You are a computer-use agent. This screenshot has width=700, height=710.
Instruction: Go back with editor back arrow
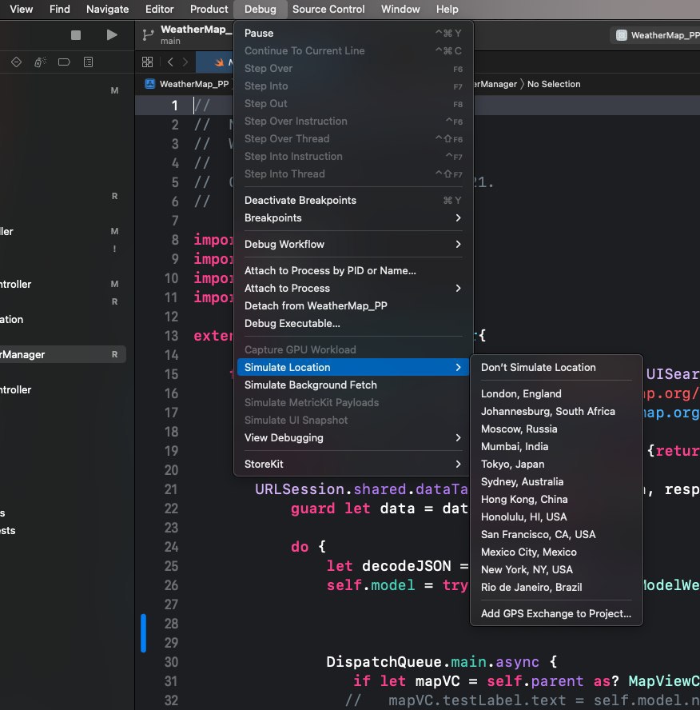(x=170, y=62)
